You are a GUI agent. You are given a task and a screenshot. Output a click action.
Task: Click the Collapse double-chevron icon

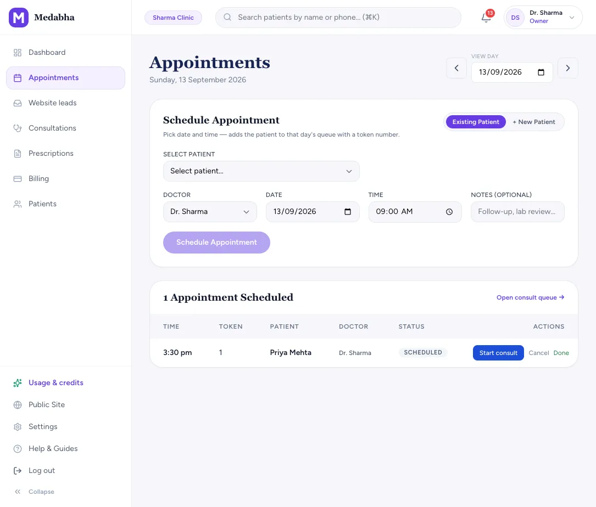pos(18,492)
